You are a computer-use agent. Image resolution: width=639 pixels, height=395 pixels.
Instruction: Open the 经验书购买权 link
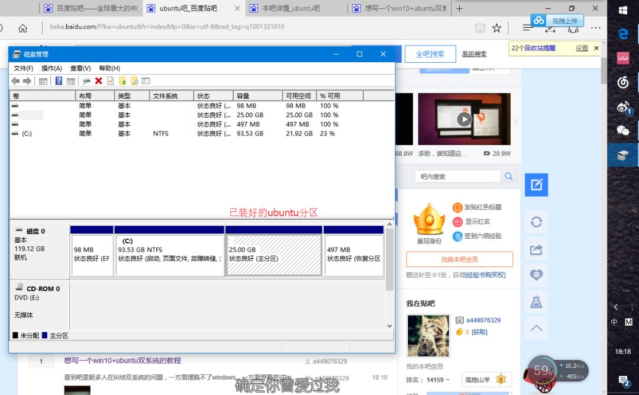click(x=485, y=275)
